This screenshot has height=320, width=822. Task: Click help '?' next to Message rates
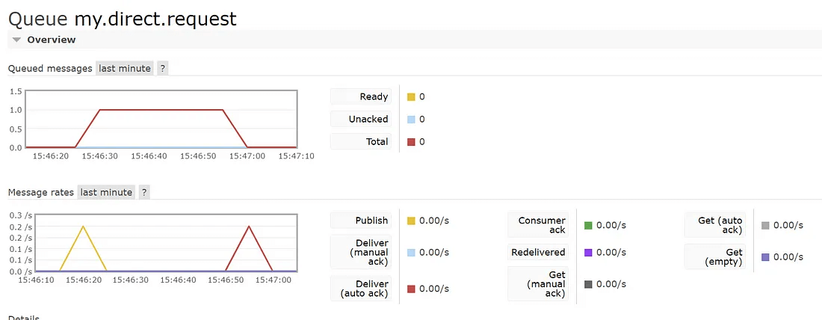pos(144,192)
